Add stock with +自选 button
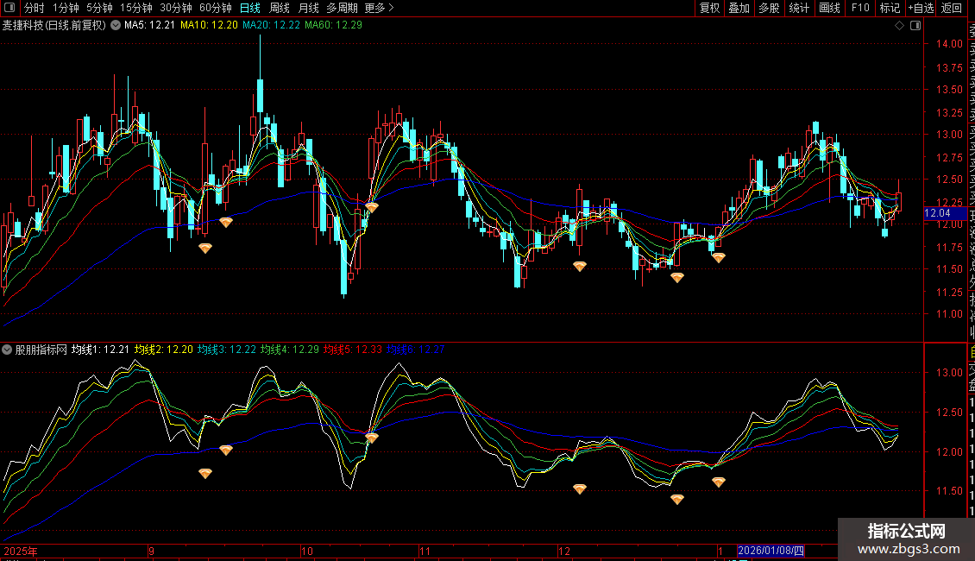This screenshot has width=975, height=561. [921, 8]
